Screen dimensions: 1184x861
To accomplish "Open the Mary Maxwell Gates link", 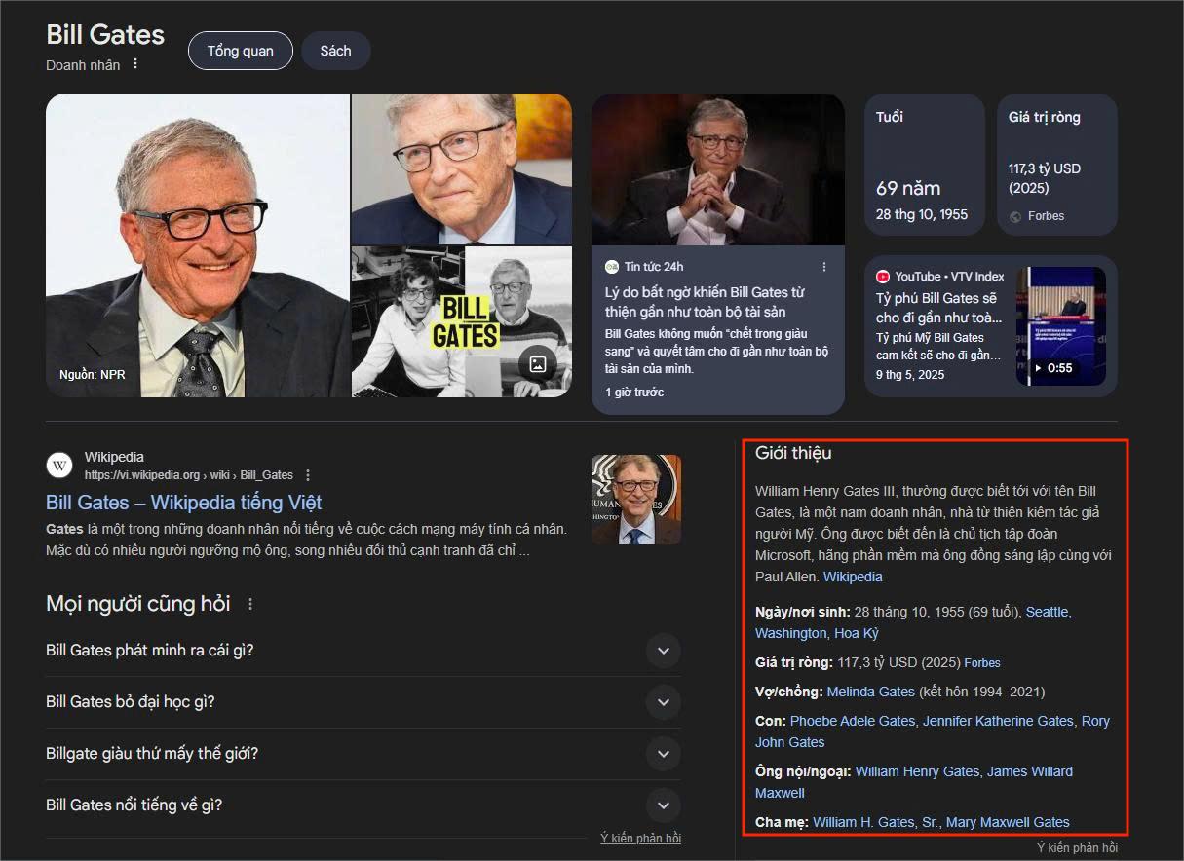I will (1008, 822).
